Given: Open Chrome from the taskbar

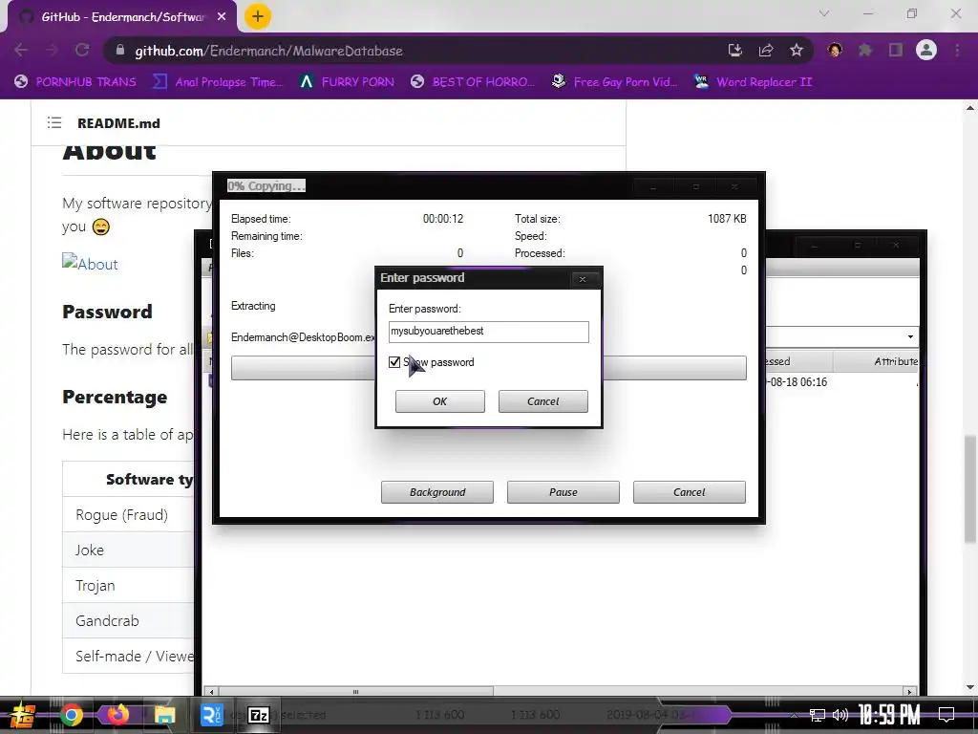Looking at the screenshot, I should coord(71,715).
